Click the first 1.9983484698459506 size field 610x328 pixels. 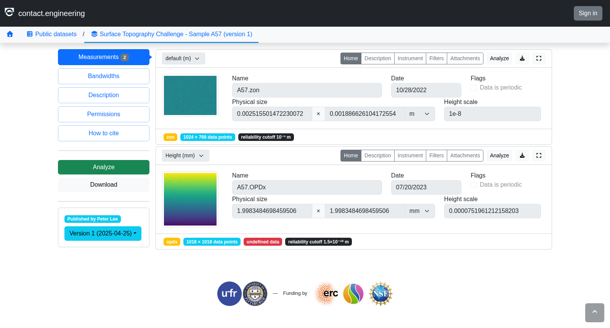tap(272, 211)
